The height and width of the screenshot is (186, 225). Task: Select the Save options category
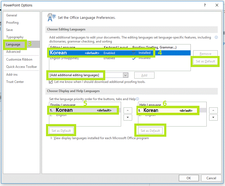pyautogui.click(x=9, y=30)
